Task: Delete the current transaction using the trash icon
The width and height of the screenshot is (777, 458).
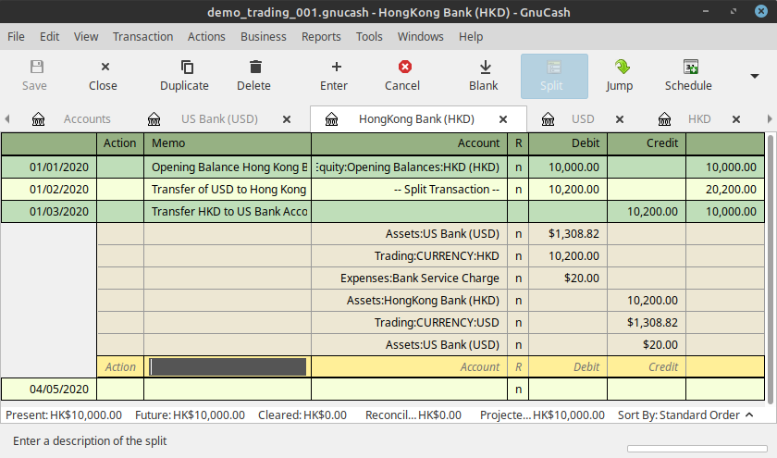Action: point(253,68)
